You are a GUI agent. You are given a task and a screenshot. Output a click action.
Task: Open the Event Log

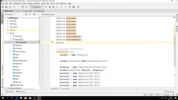pos(169,91)
